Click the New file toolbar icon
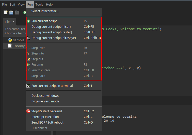Screen dimensions: 192x135 [5, 12]
